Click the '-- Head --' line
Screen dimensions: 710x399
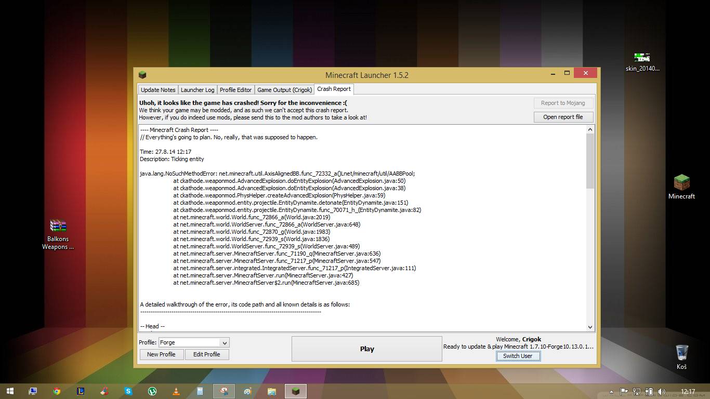[x=152, y=326]
